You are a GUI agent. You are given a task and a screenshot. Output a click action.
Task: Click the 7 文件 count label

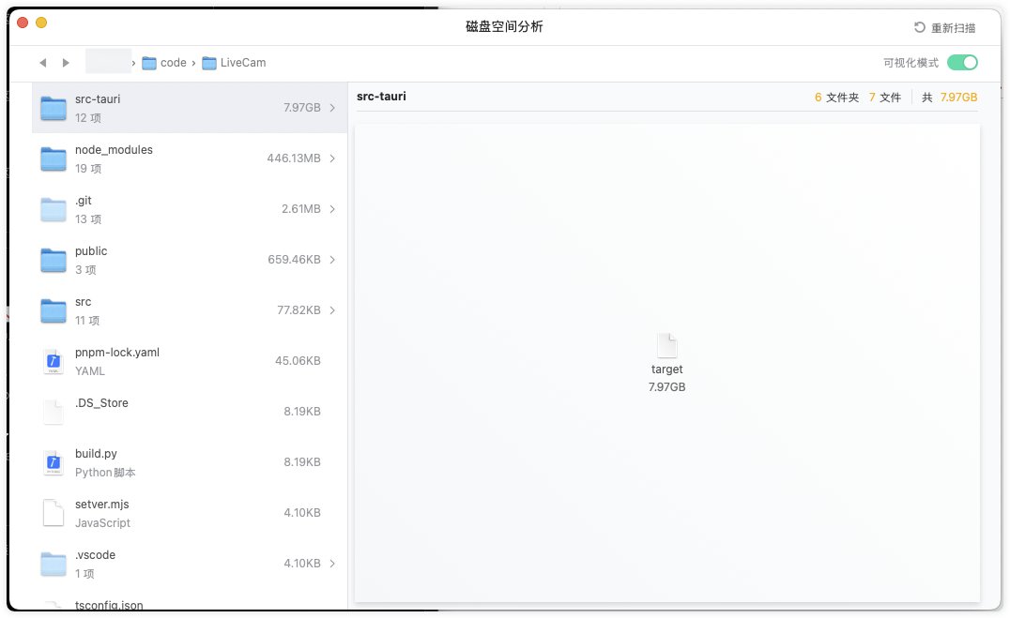[x=885, y=98]
